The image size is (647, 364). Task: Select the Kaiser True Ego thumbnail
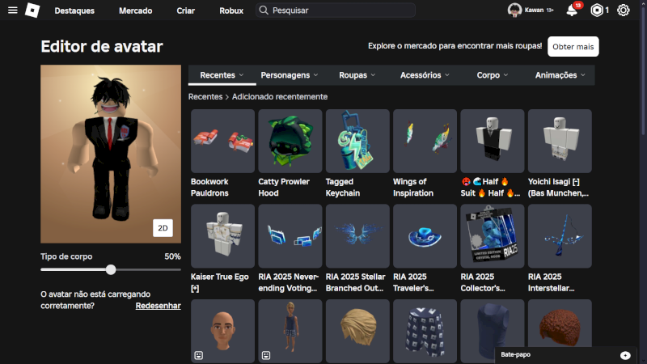[222, 236]
